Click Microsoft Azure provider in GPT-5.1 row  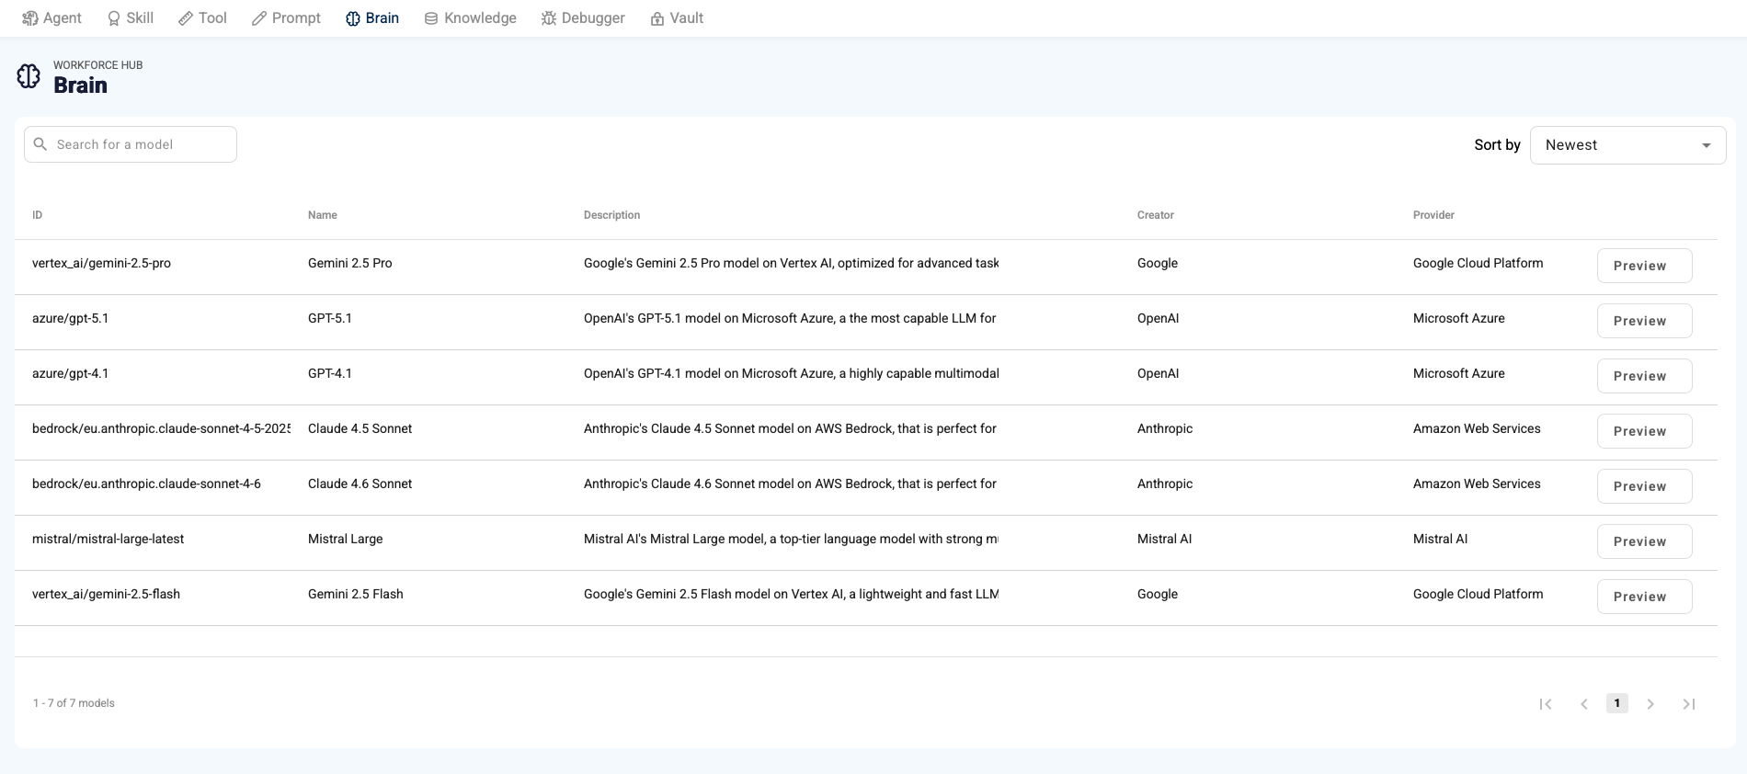[1459, 318]
